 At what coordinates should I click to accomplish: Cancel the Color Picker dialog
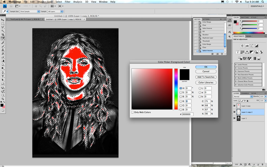click(x=206, y=71)
